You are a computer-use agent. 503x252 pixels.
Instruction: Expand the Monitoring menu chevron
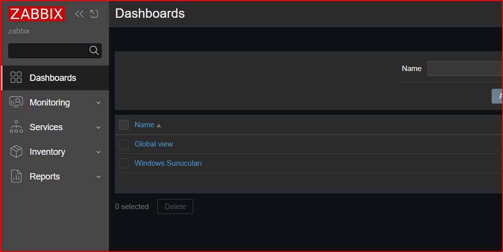pos(99,103)
